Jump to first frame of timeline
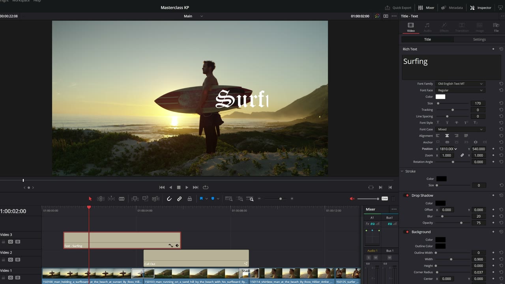This screenshot has width=505, height=284. (x=162, y=187)
